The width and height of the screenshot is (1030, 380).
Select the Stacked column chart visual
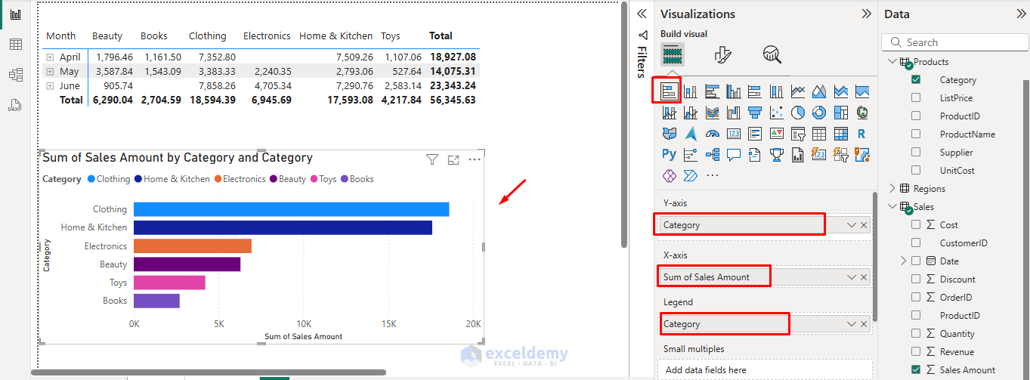pyautogui.click(x=691, y=91)
